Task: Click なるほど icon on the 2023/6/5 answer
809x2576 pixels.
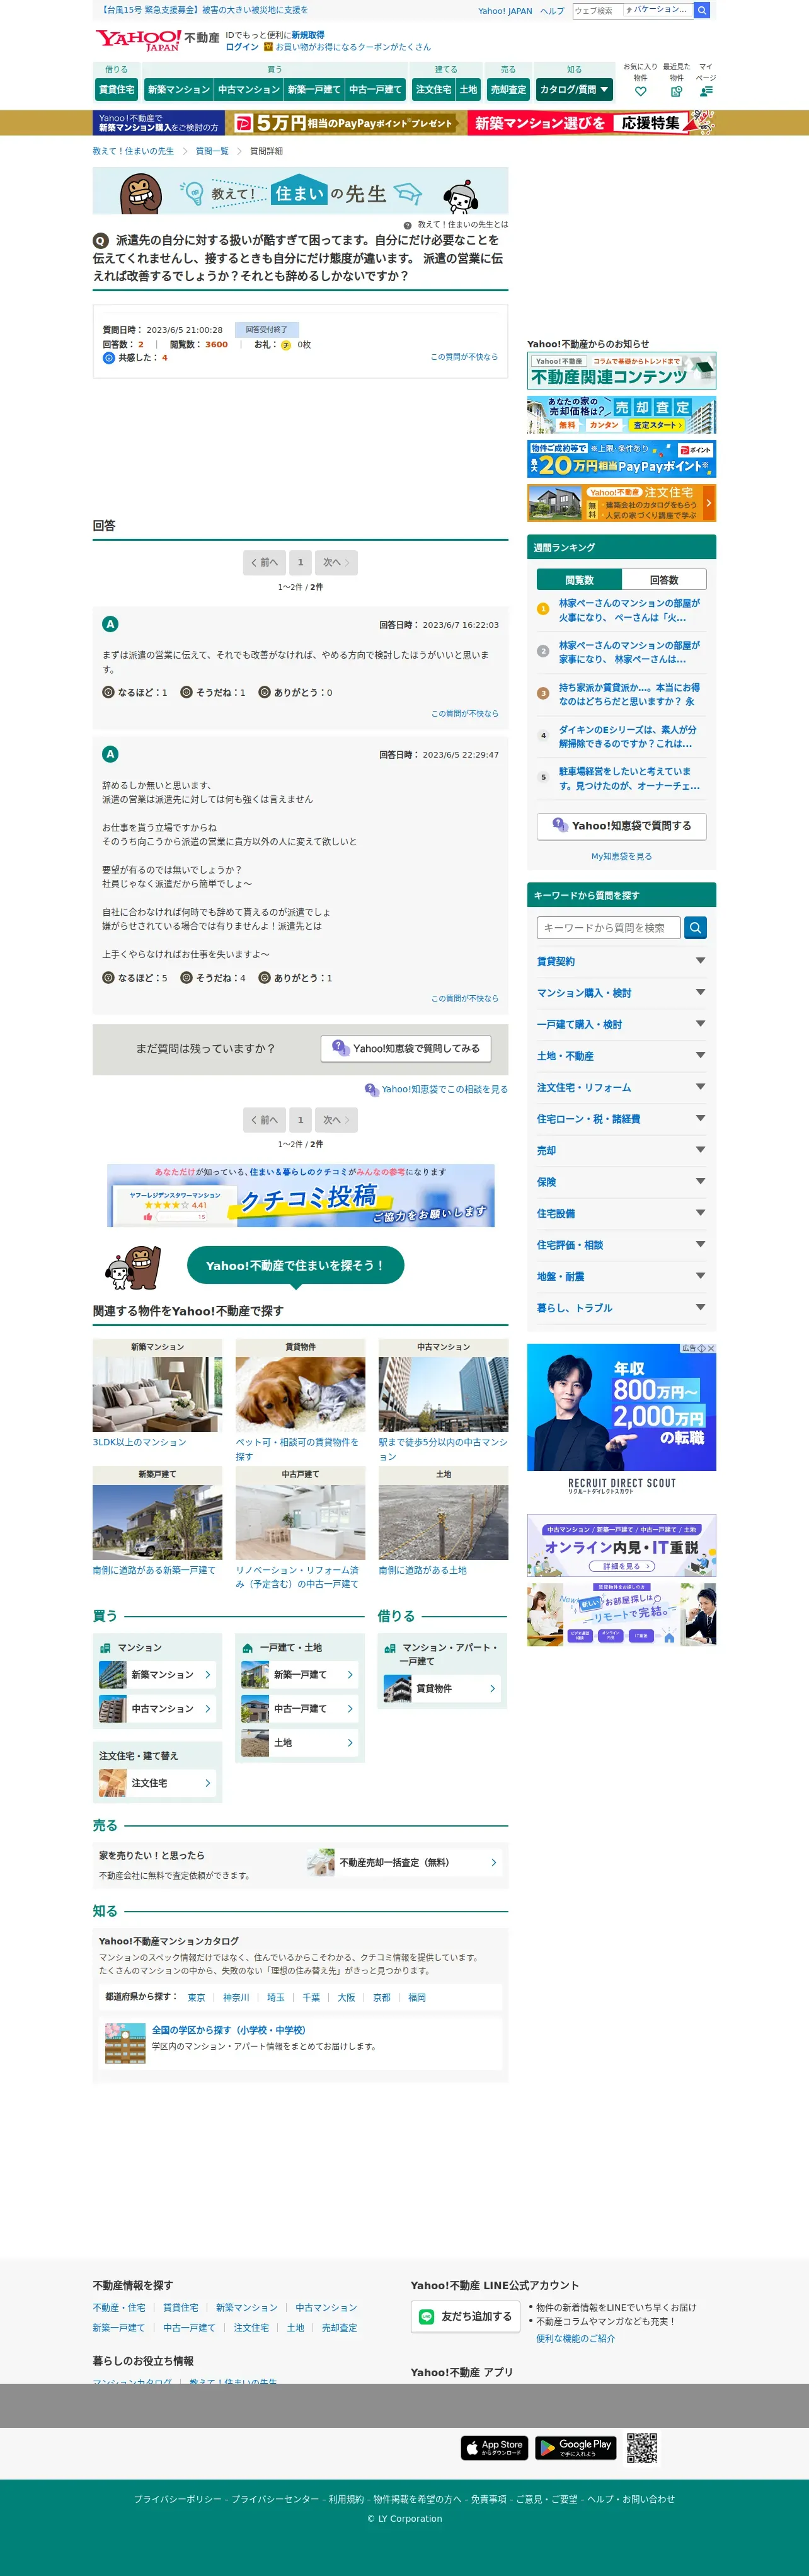Action: [108, 978]
